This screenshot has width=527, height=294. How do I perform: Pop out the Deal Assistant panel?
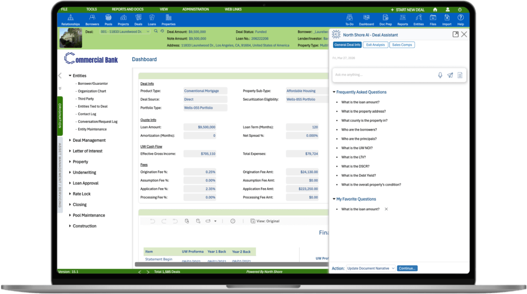tap(455, 34)
